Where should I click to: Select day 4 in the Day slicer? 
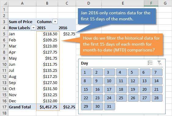point(122,72)
